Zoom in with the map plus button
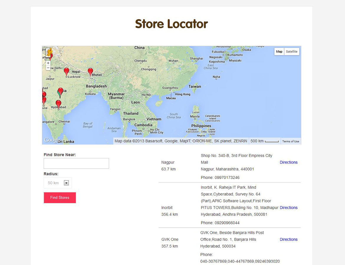This screenshot has height=265, width=345. click(48, 63)
